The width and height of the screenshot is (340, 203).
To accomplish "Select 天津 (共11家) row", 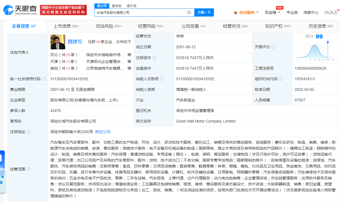I will pos(64,62).
